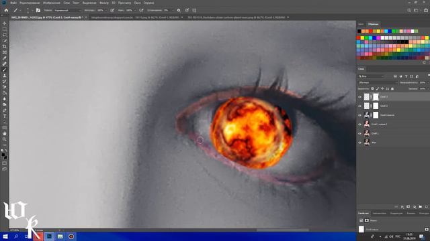Open the background color picker
Screen dimensions: 430x241
coord(5,157)
